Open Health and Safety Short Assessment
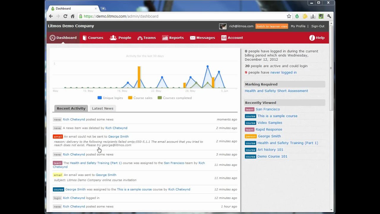The height and width of the screenshot is (214, 380). 276,91
